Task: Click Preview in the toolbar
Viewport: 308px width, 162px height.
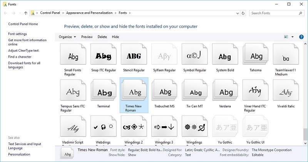Action: [87, 37]
